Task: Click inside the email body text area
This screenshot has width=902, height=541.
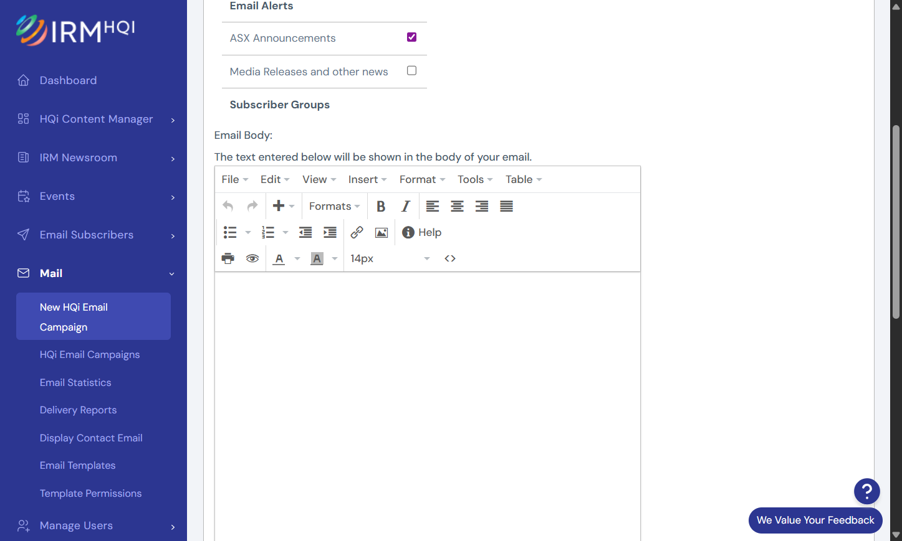Action: point(428,407)
